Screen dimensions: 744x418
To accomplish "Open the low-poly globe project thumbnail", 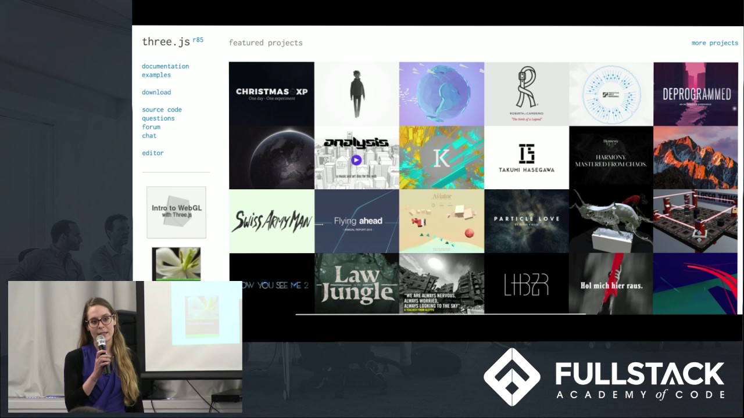I will click(442, 94).
